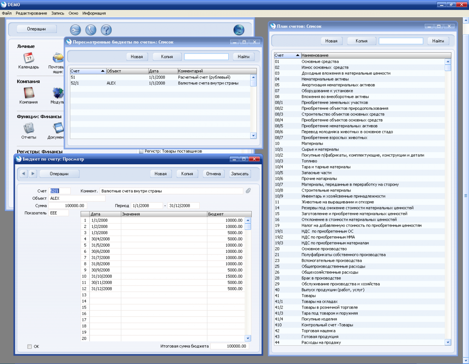Click the down arrow of the revised budgets list scrollbar

(x=253, y=135)
